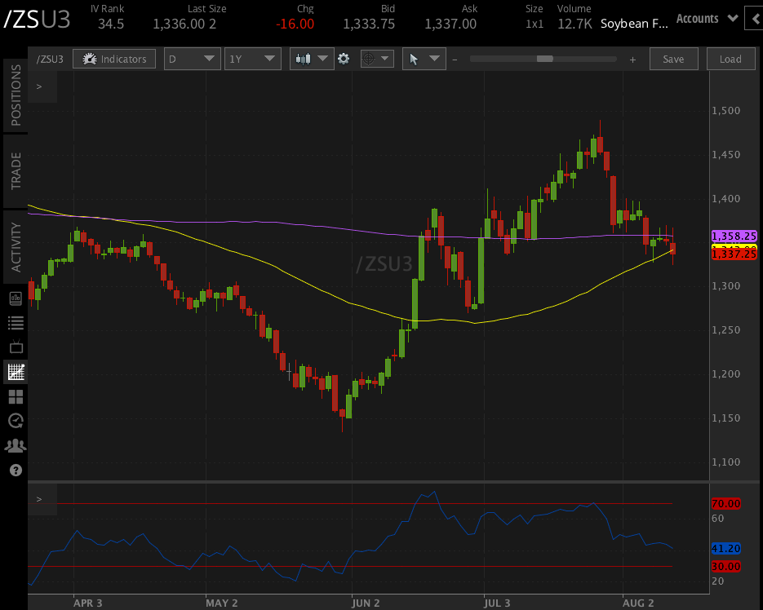Open the Indicators editor
This screenshot has width=763, height=610.
(113, 58)
